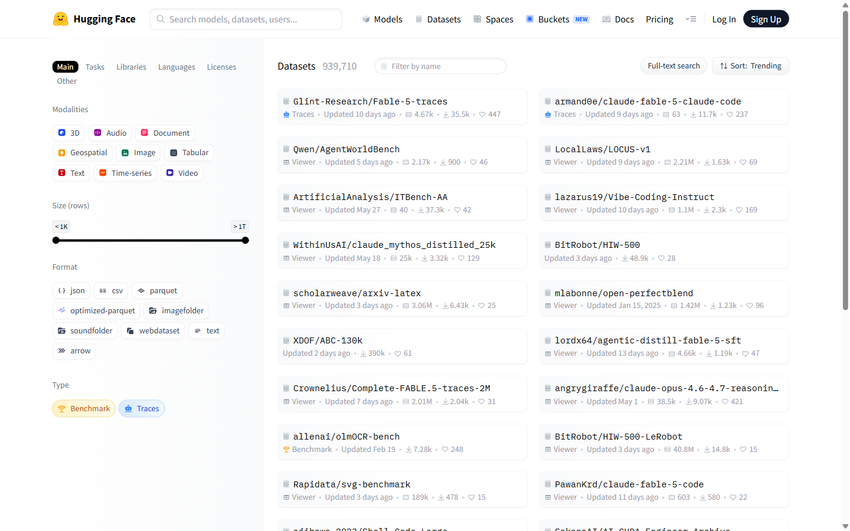Click the csv format icon

[x=103, y=291]
